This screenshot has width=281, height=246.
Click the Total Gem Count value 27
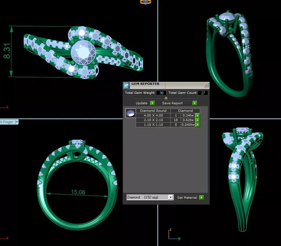[203, 93]
